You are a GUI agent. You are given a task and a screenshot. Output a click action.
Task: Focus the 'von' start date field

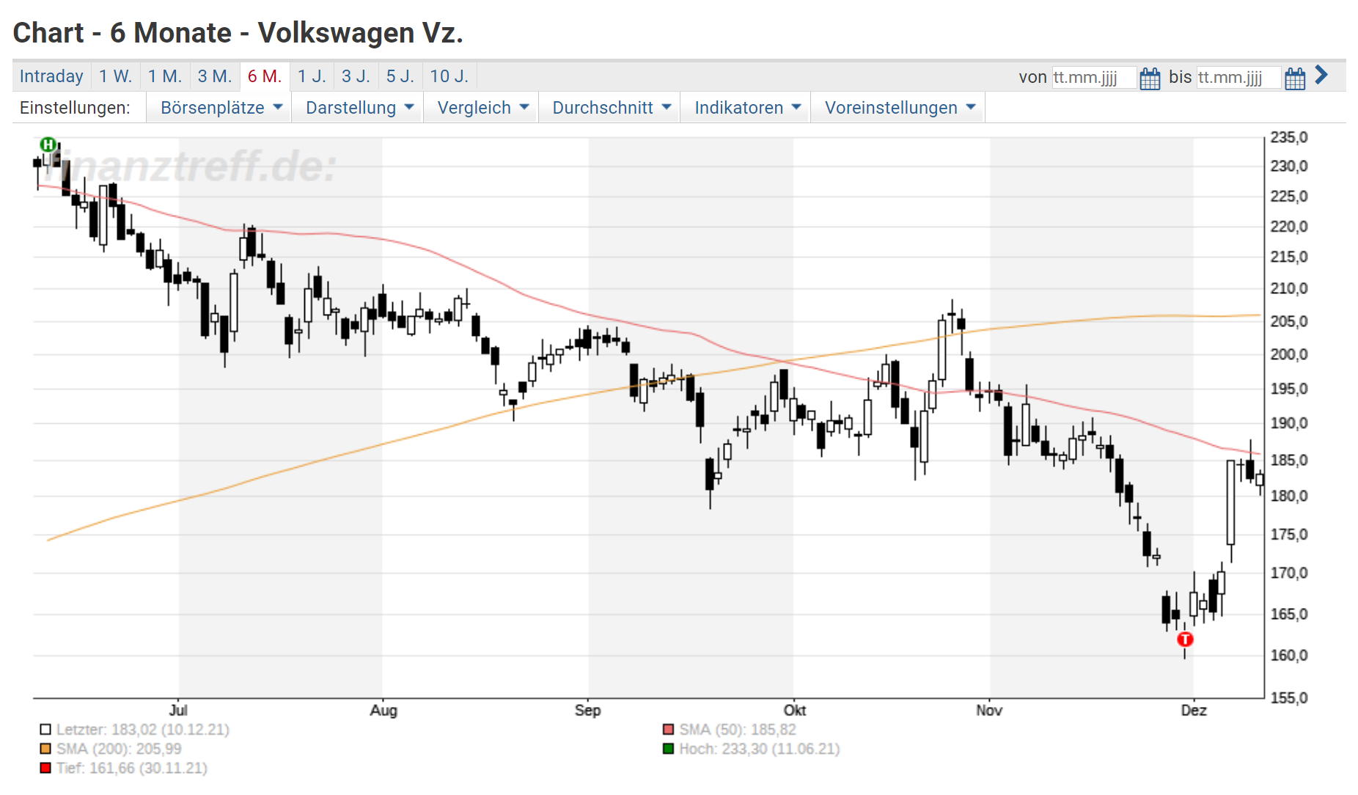coord(1093,78)
